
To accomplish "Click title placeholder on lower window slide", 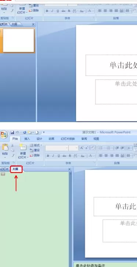I will point(115,206).
